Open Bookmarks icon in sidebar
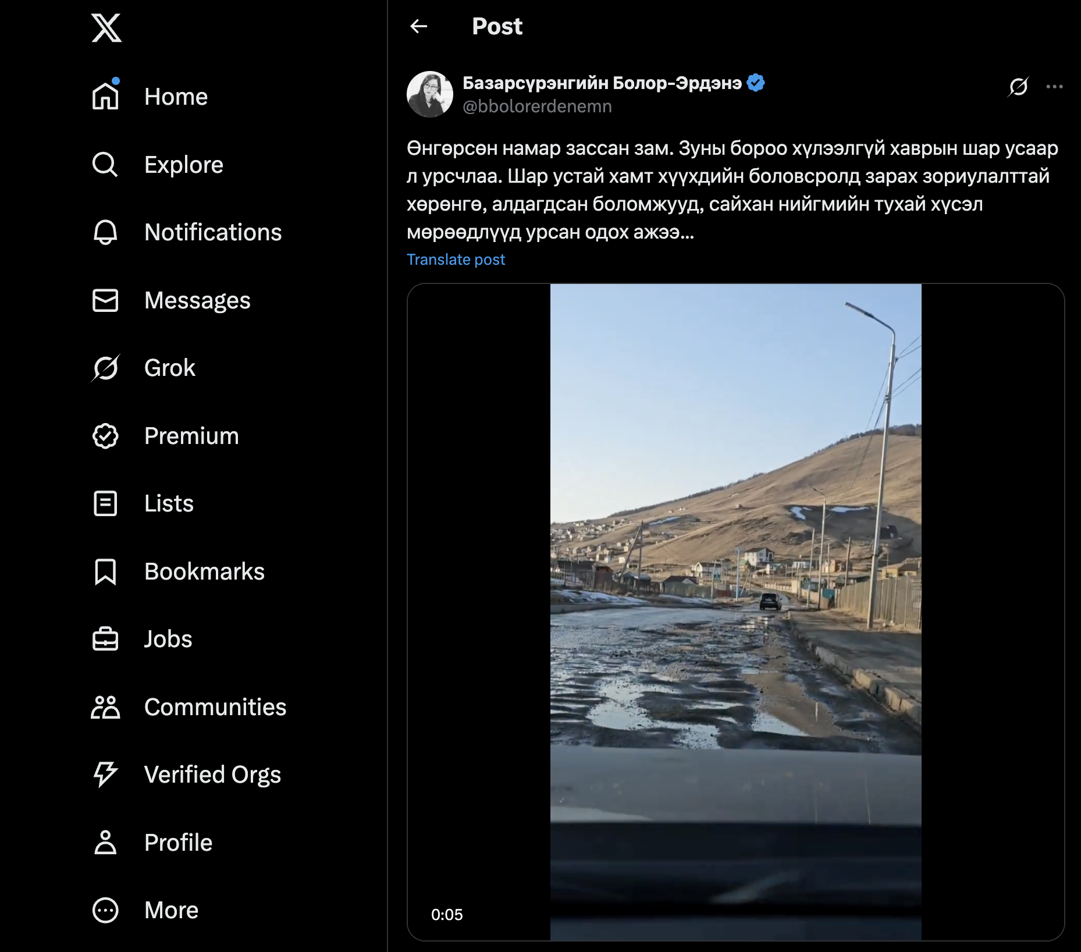The image size is (1081, 952). click(x=105, y=571)
